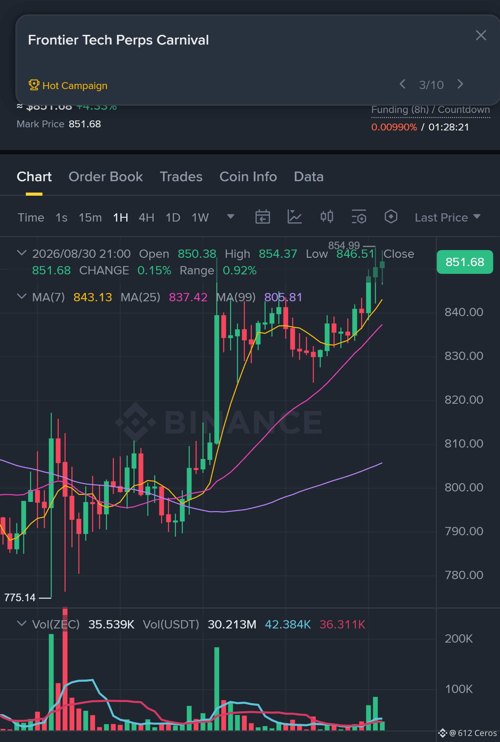Close the Frontier Tech Perps Carnival banner
500x742 pixels.
click(481, 35)
